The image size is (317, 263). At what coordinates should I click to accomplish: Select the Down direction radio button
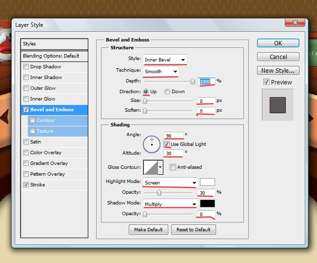click(x=167, y=92)
